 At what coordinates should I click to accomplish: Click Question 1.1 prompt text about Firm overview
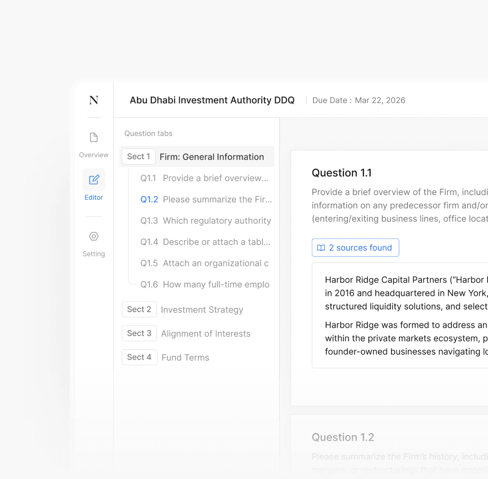click(x=400, y=205)
